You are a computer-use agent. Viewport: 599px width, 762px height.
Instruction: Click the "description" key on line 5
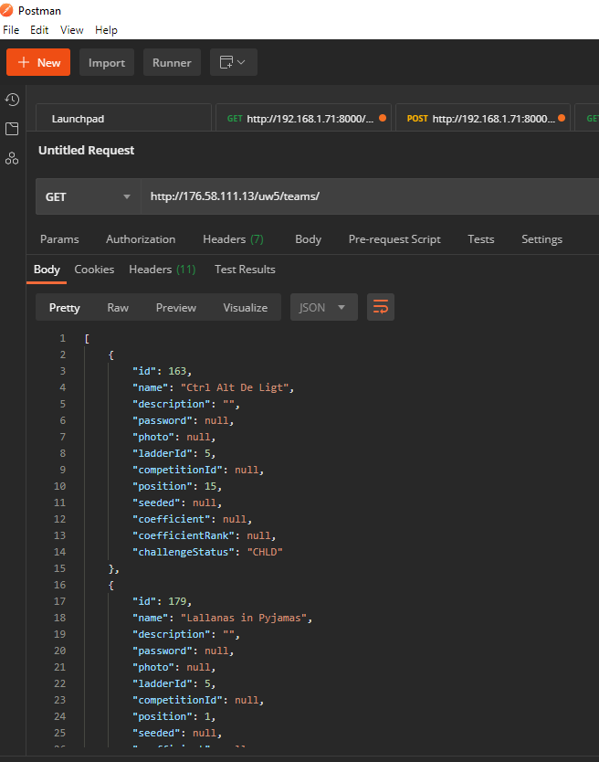[172, 404]
